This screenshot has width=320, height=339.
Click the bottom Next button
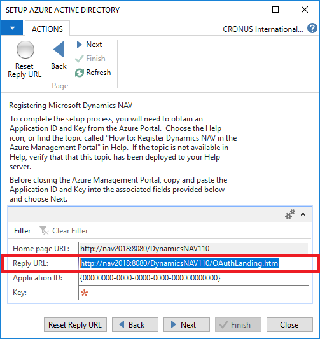186,325
